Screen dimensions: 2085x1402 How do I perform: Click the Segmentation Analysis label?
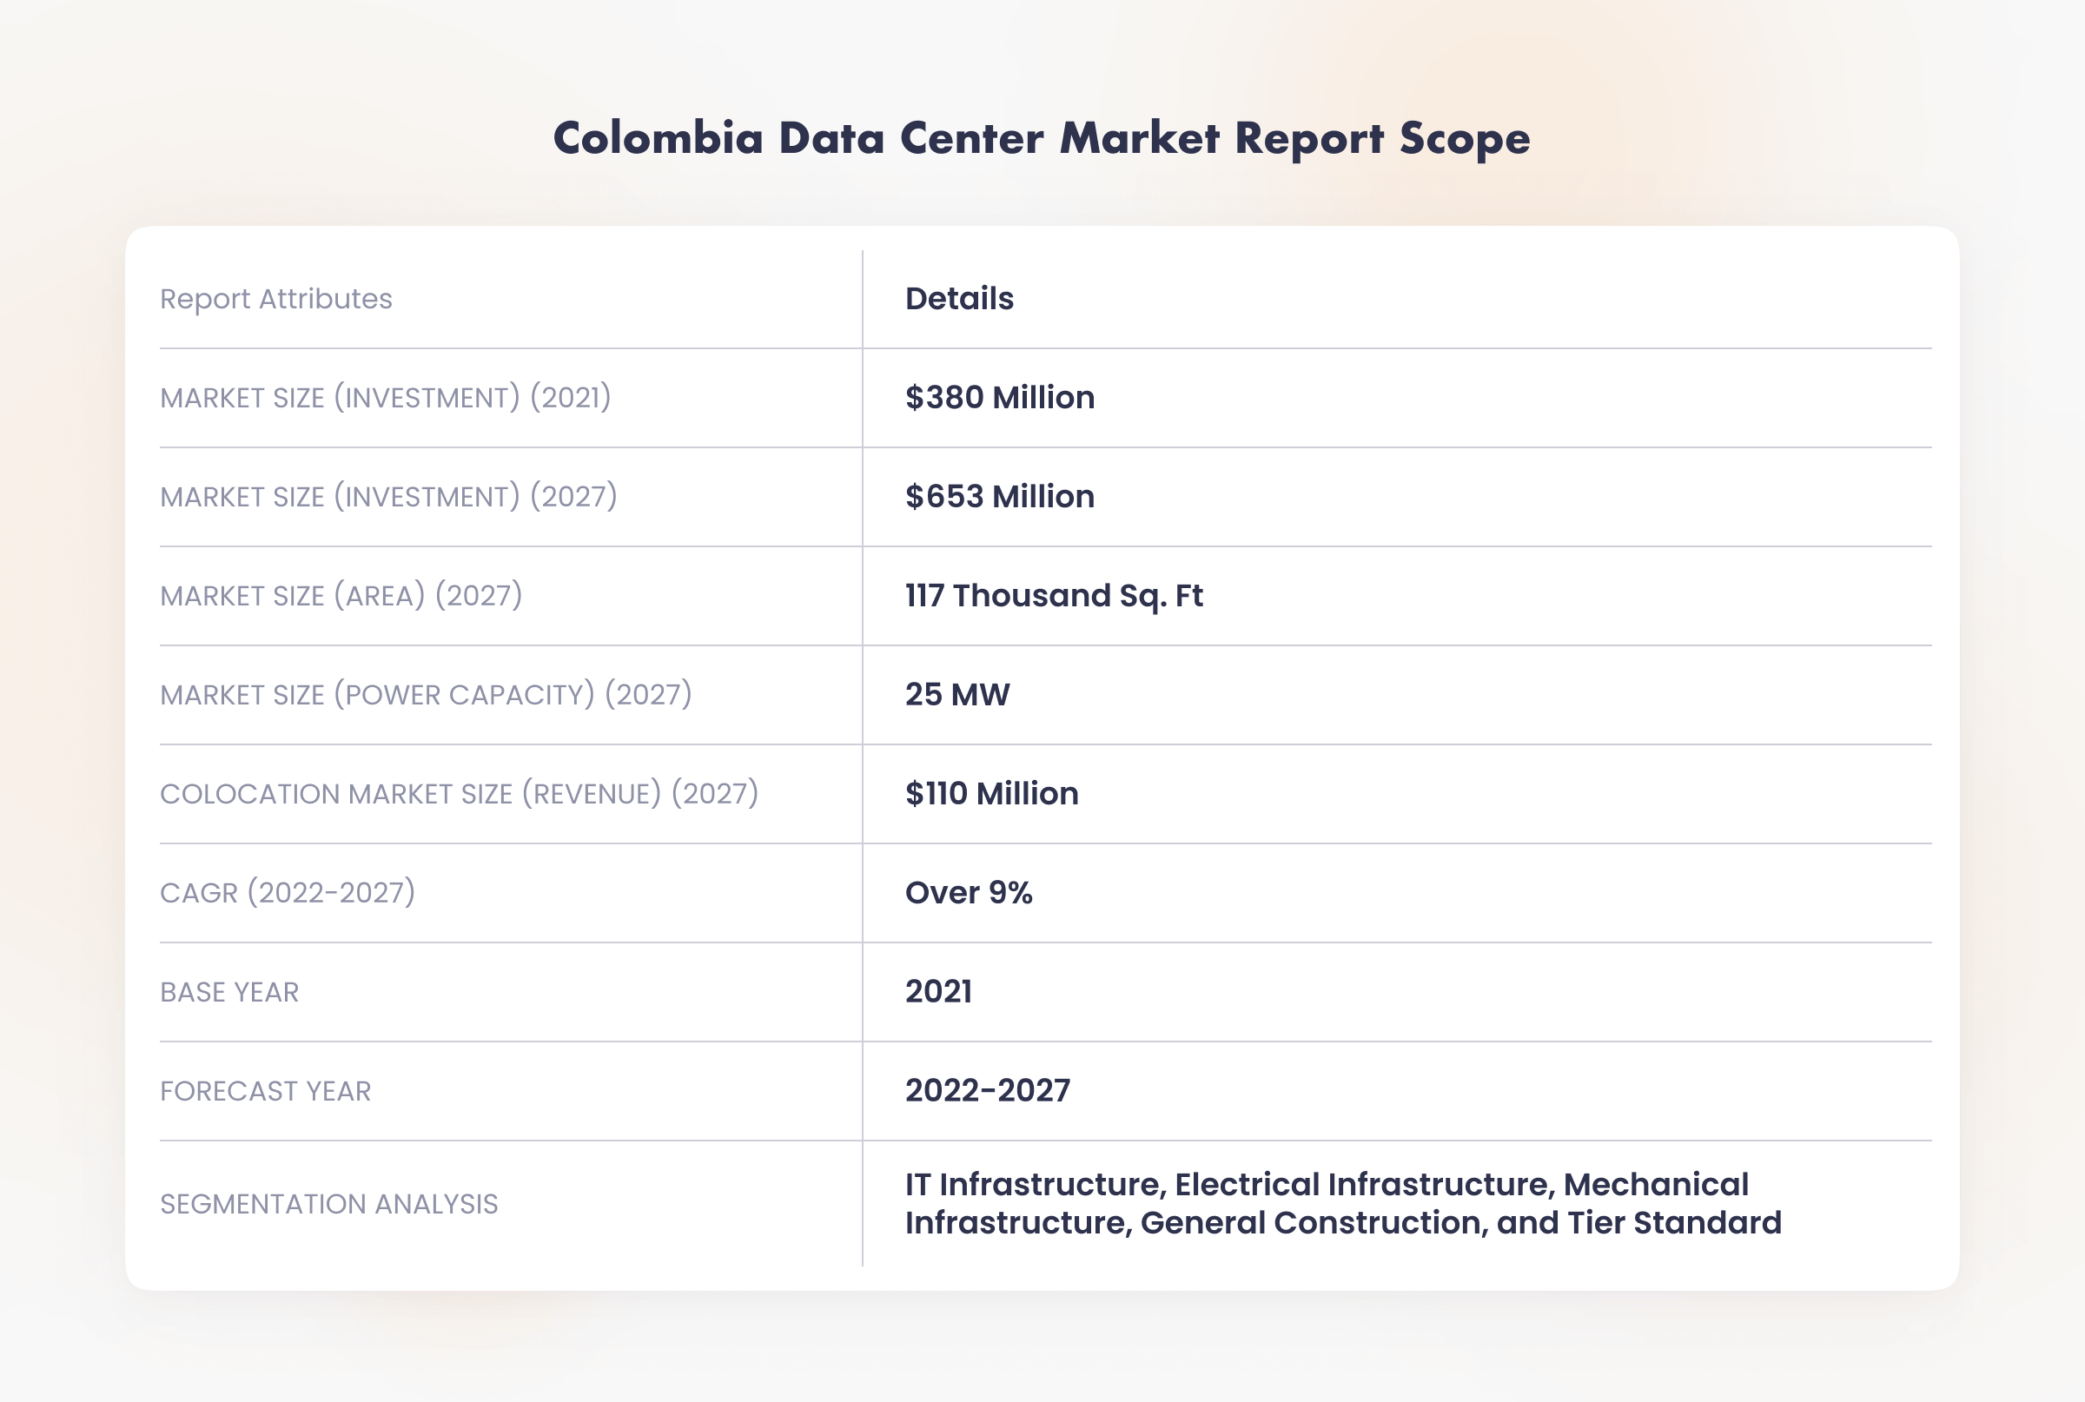point(328,1205)
